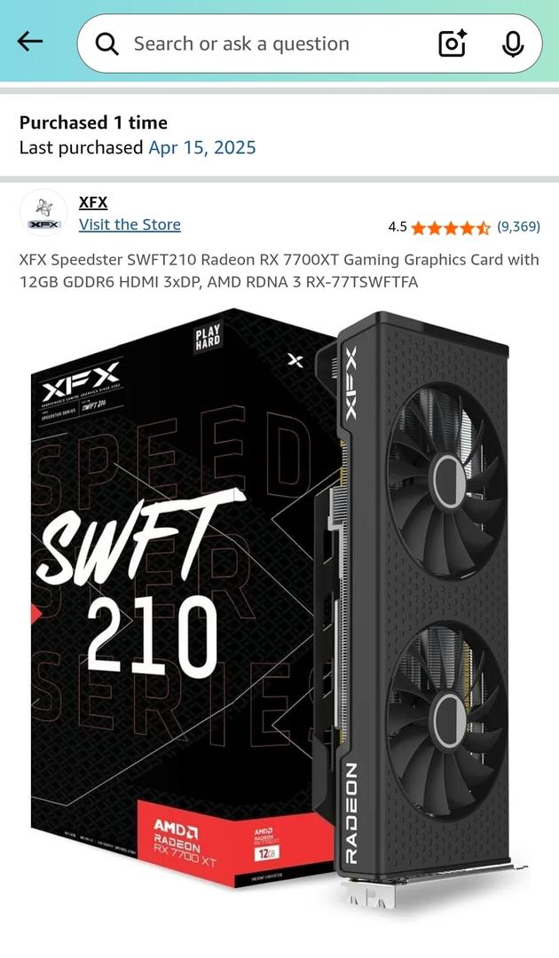The image size is (559, 958).
Task: Open the Apr 15, 2025 purchase date link
Action: (202, 148)
